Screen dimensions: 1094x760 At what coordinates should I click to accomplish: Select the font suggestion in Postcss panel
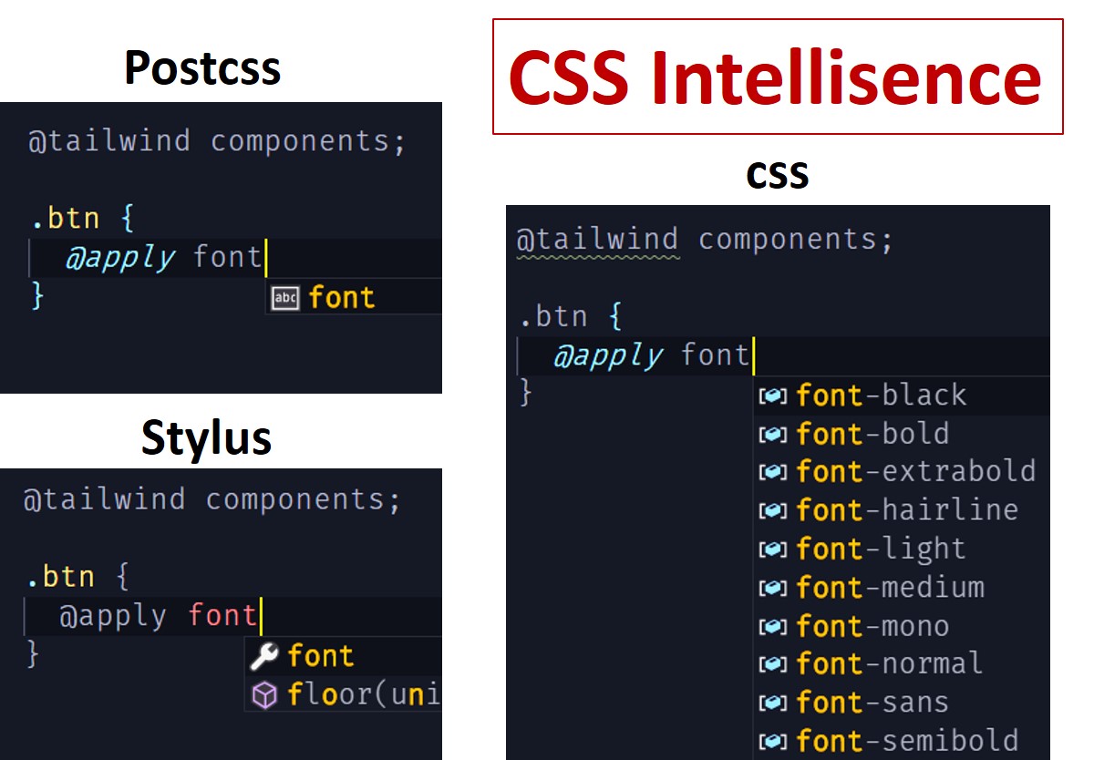(354, 297)
